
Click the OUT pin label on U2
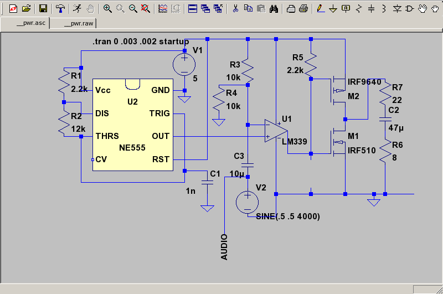click(x=161, y=136)
